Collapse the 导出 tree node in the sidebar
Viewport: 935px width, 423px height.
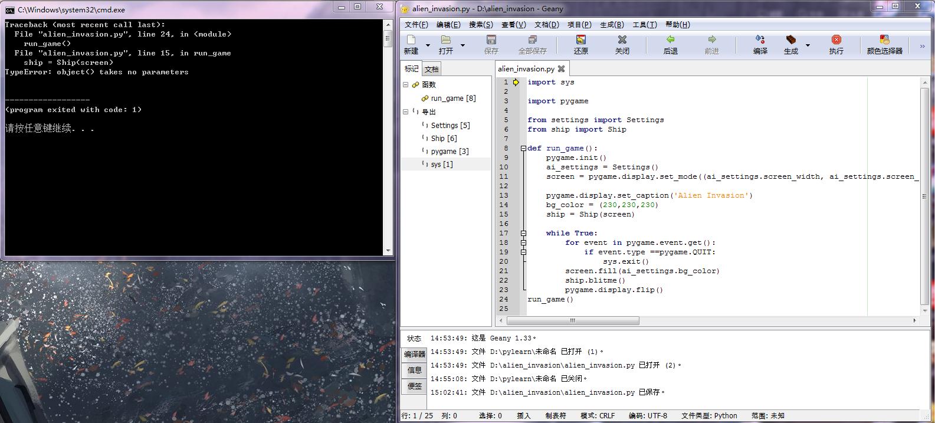tap(406, 112)
